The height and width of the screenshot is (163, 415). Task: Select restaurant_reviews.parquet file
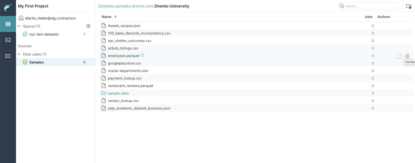coord(130,86)
